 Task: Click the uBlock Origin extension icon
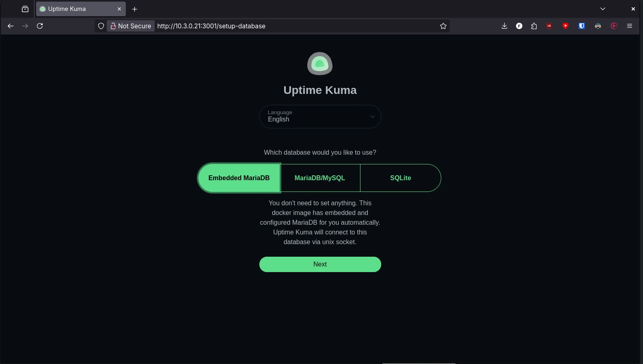(549, 26)
